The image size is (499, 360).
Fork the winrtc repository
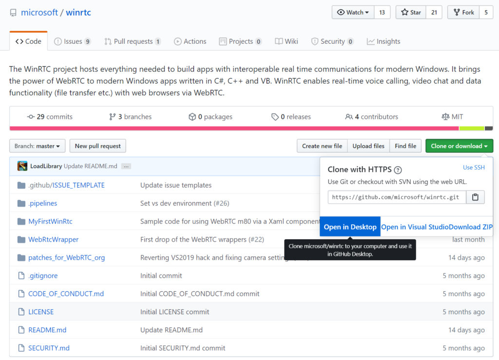coord(463,12)
